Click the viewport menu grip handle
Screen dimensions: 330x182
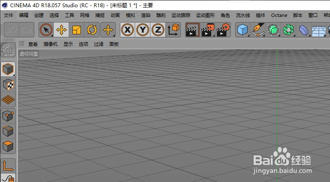[22, 44]
